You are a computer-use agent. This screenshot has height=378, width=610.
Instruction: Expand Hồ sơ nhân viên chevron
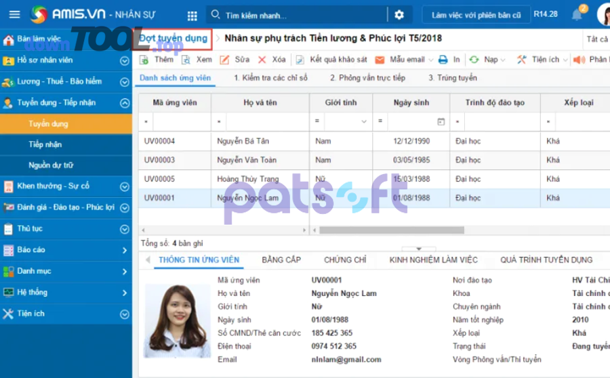(x=125, y=61)
